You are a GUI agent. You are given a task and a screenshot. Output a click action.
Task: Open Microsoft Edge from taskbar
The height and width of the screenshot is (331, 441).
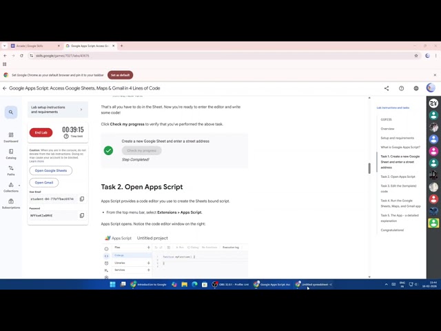[x=194, y=284]
